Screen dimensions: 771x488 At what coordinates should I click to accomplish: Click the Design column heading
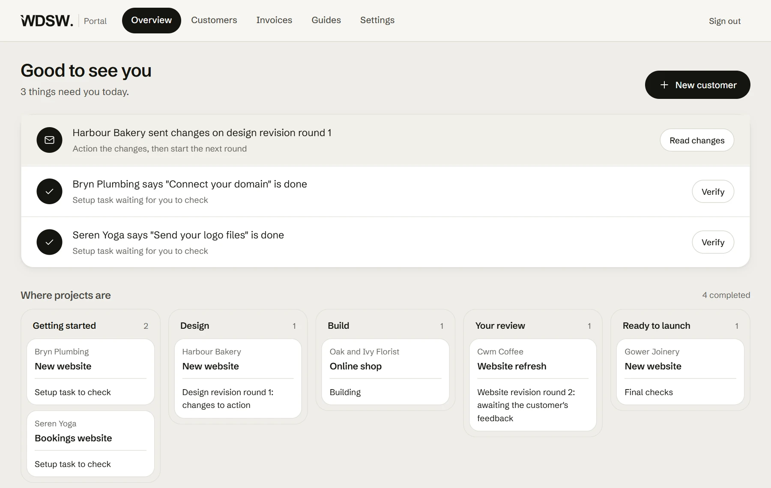pos(194,326)
